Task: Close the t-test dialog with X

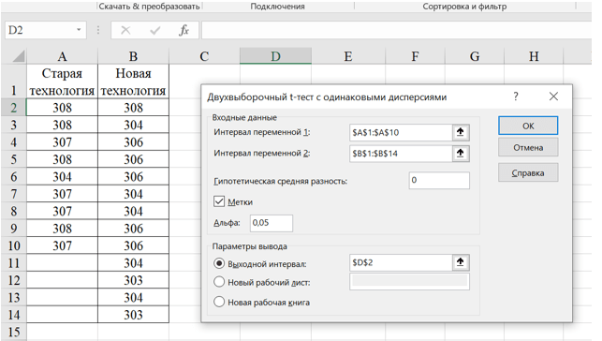Action: (553, 96)
